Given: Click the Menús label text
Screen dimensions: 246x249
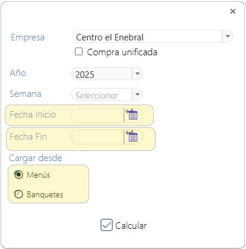Looking at the screenshot, I should (x=39, y=175).
